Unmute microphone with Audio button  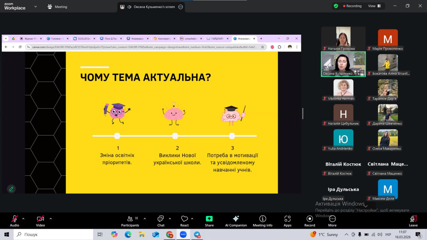tap(14, 221)
